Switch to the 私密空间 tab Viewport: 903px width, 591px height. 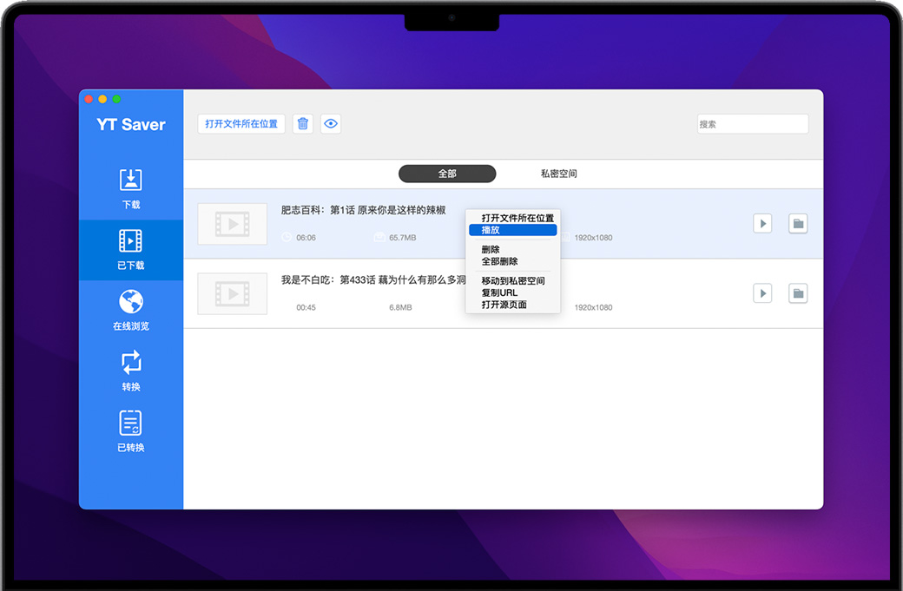coord(558,174)
